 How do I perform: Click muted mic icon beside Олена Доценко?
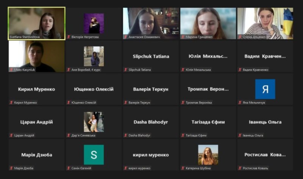[240, 37]
